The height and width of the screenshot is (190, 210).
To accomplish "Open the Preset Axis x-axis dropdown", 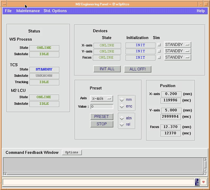I will pyautogui.click(x=101, y=98).
